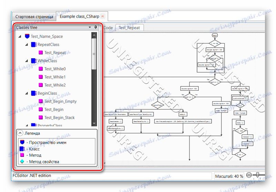Collapse the RepeatClass node arrow

tap(27, 45)
